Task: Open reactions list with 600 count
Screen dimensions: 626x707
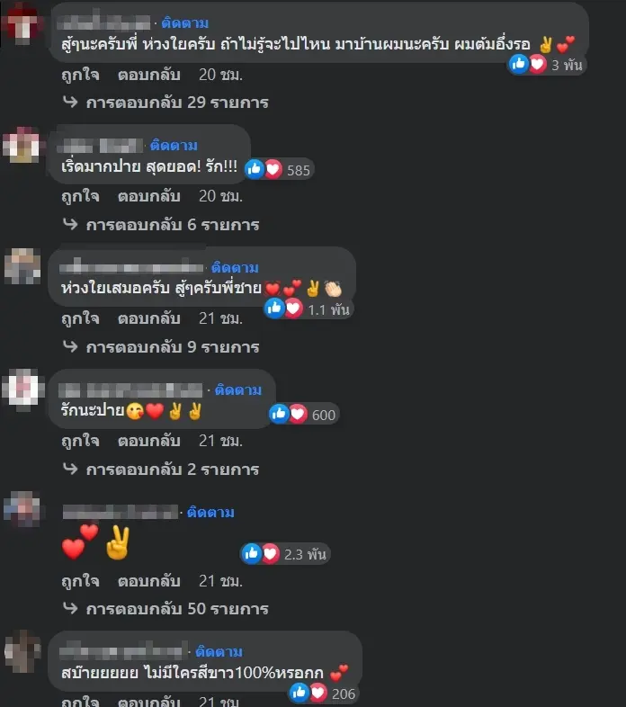Action: (x=303, y=415)
